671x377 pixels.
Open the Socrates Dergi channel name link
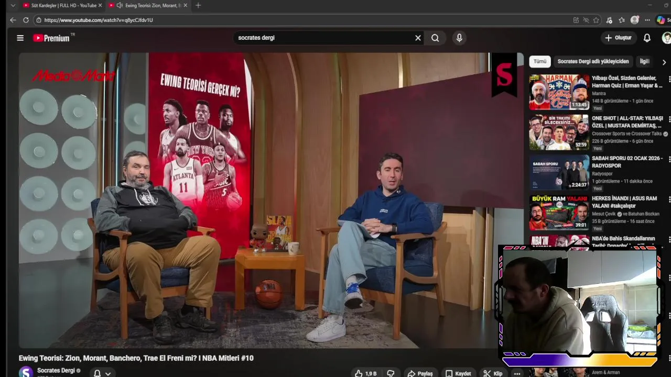tap(56, 370)
